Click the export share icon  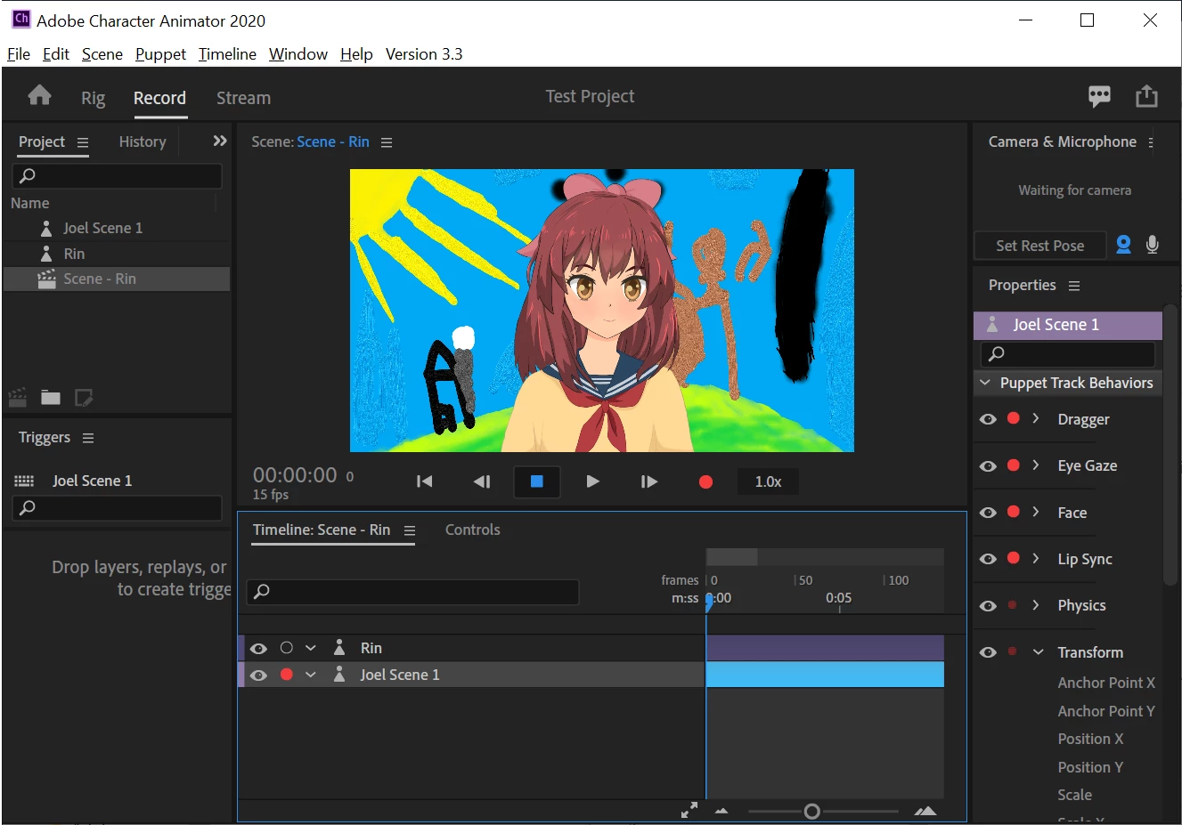tap(1146, 96)
